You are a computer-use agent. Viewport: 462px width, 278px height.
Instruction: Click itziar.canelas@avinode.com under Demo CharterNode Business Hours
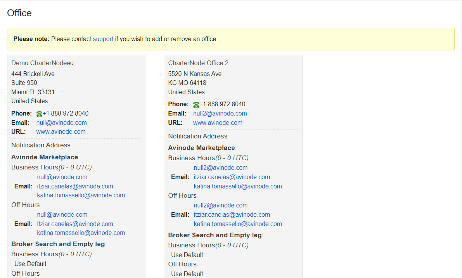click(x=75, y=186)
